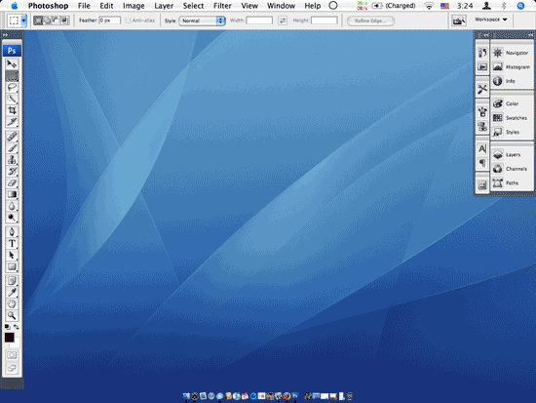Select the Path Selection tool
This screenshot has height=403, width=536.
pyautogui.click(x=12, y=255)
